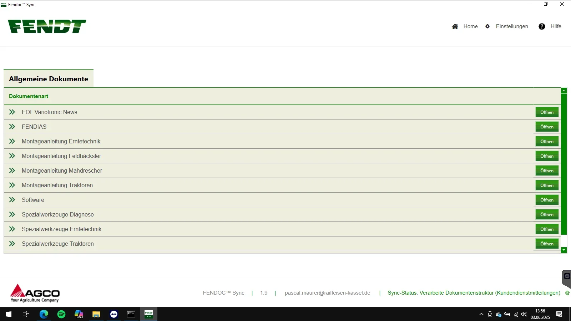
Task: Open the notification center icon
Action: coord(559,314)
